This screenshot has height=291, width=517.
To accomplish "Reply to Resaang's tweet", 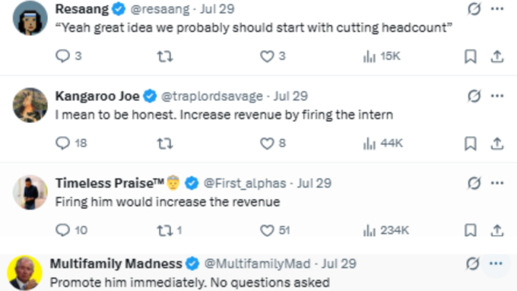I will pos(62,56).
